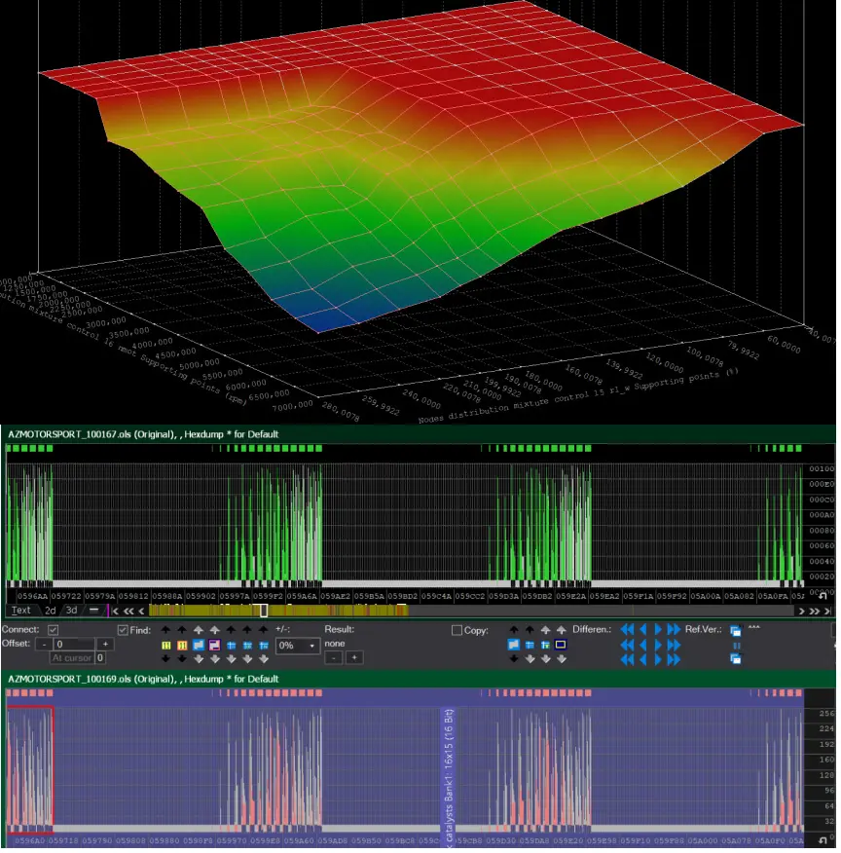841x853 pixels.
Task: Increase offset with the plus button
Action: pyautogui.click(x=106, y=645)
